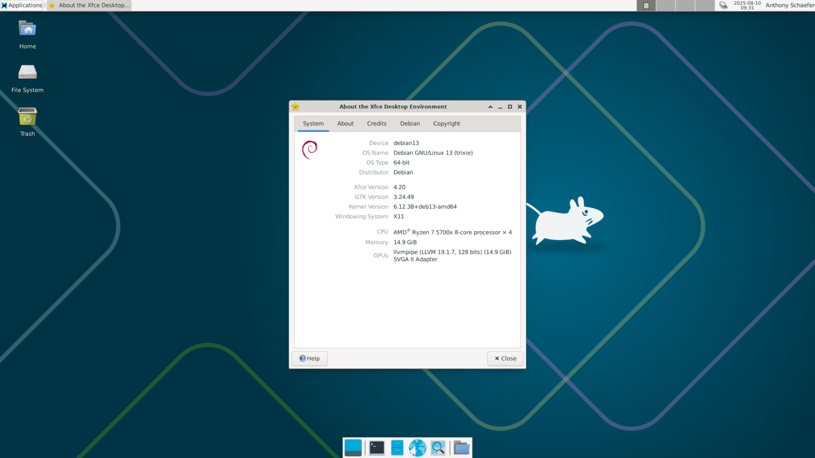Launch the Application Finder from the dock
Image resolution: width=815 pixels, height=458 pixels.
[438, 448]
